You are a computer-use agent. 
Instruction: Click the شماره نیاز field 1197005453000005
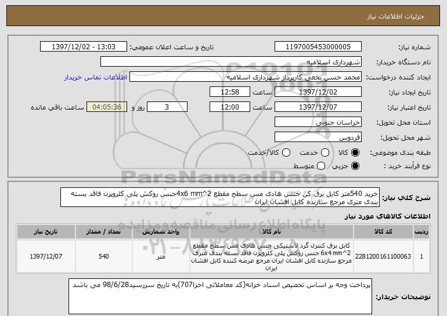click(318, 47)
